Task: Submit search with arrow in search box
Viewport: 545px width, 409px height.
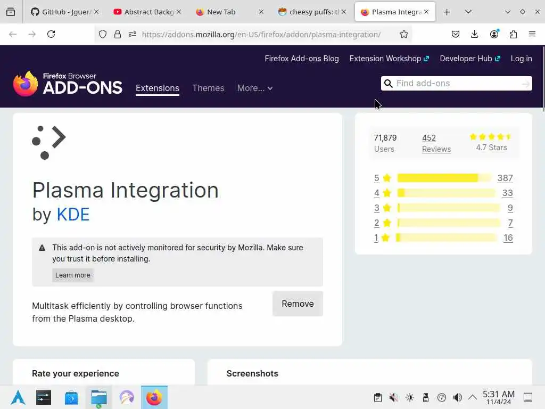Action: 526,84
